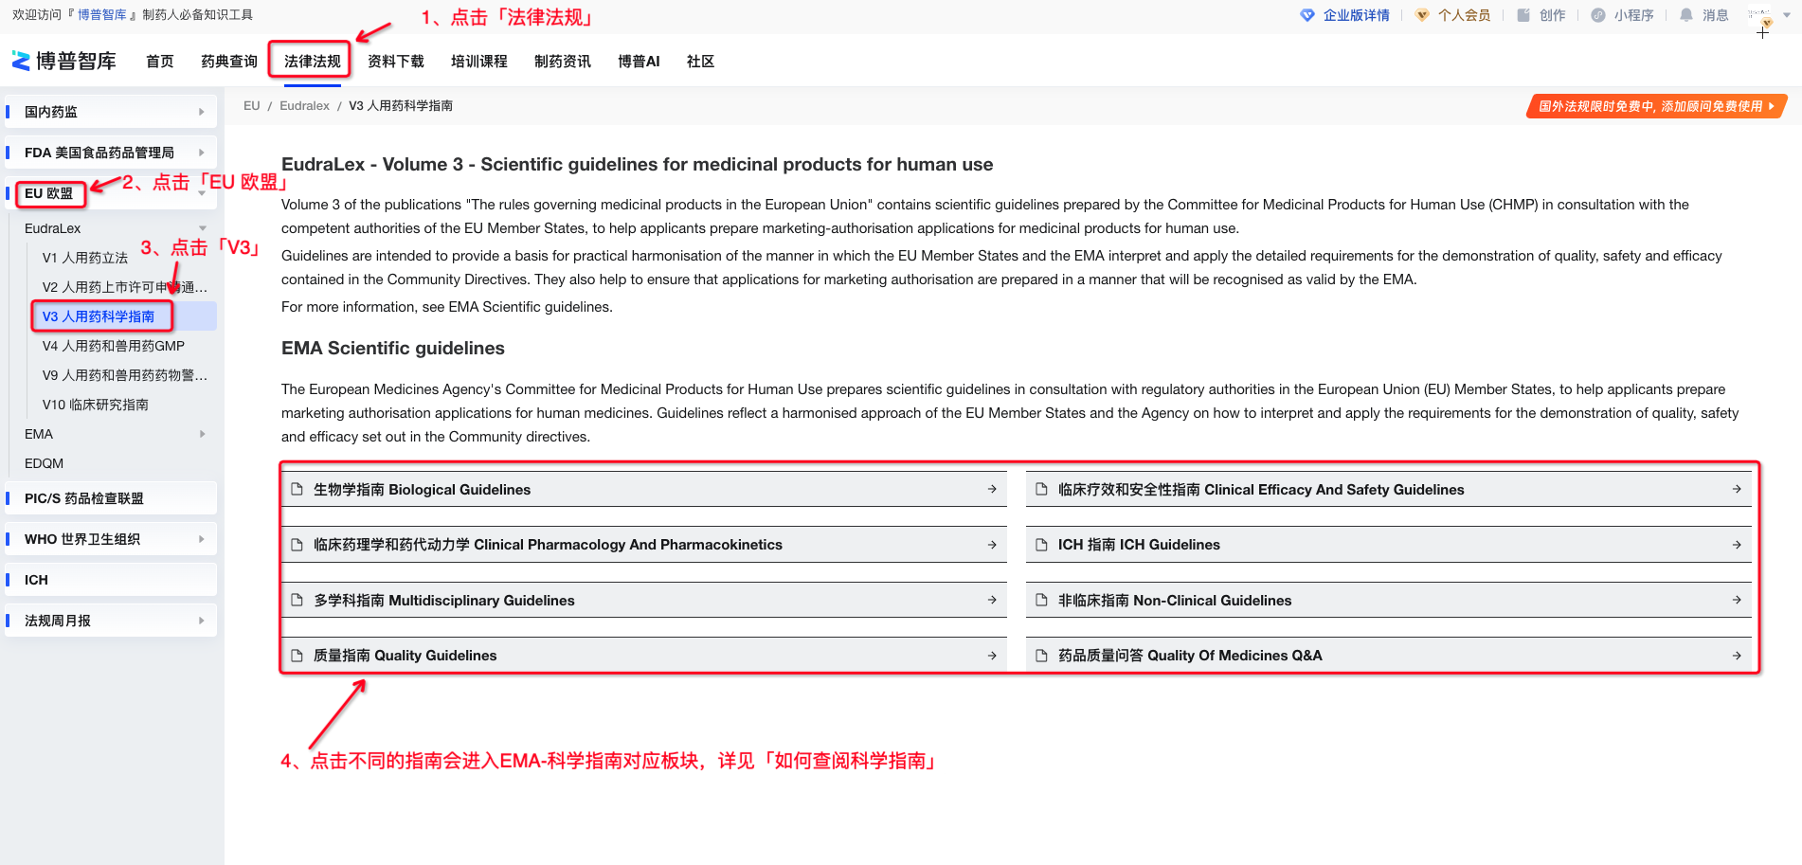Viewport: 1802px width, 865px height.
Task: Click the 博普智库 logo icon
Action: pyautogui.click(x=21, y=61)
